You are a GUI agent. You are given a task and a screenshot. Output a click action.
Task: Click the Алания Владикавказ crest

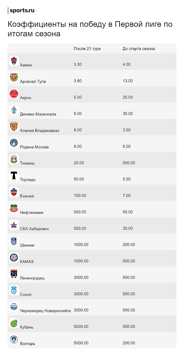(14, 127)
